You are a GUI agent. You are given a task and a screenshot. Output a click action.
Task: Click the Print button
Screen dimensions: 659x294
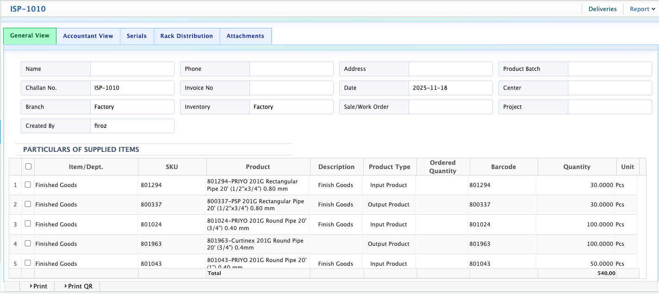click(x=37, y=286)
